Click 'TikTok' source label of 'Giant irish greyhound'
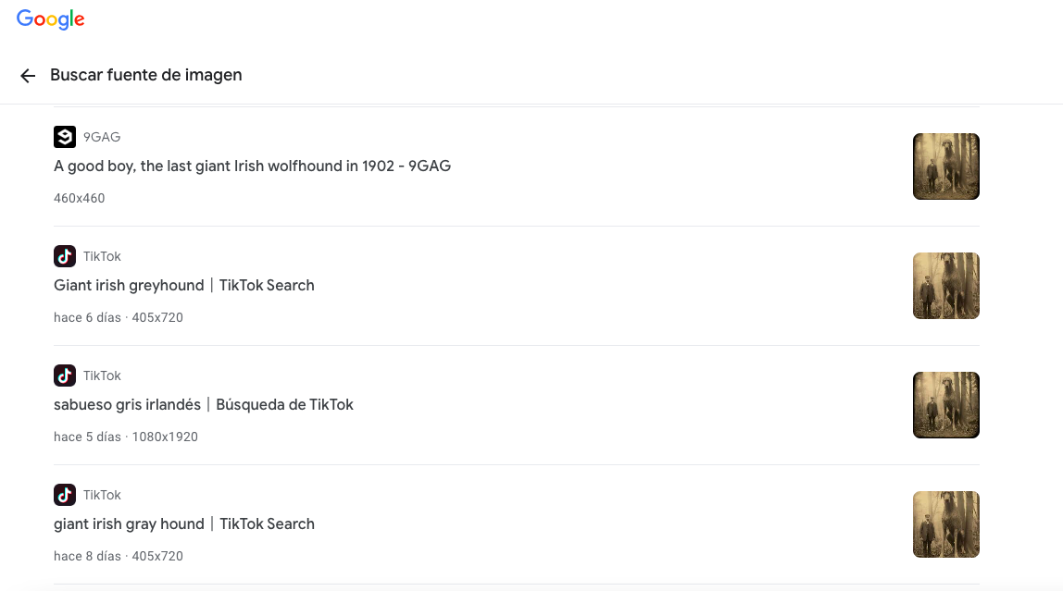Screen dimensions: 1063x591 [102, 256]
